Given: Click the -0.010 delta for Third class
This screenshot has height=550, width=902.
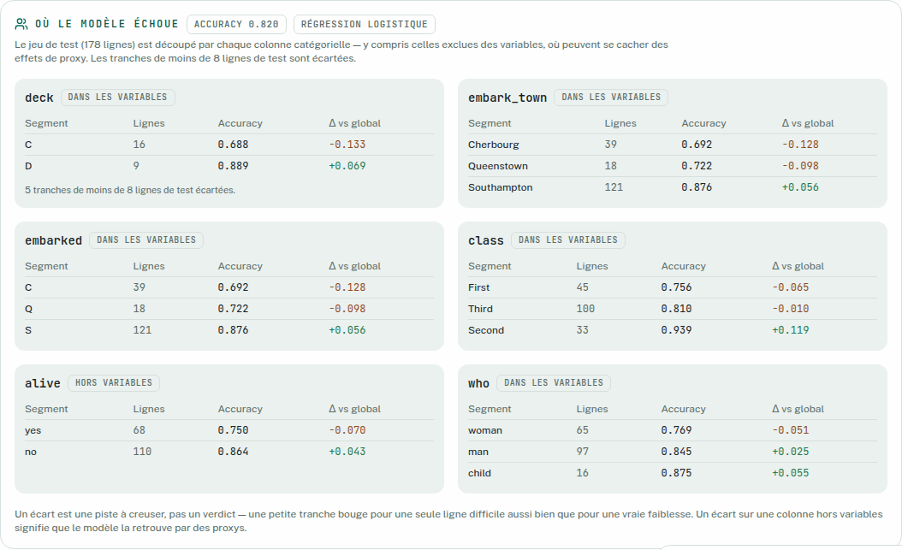Looking at the screenshot, I should tap(791, 309).
